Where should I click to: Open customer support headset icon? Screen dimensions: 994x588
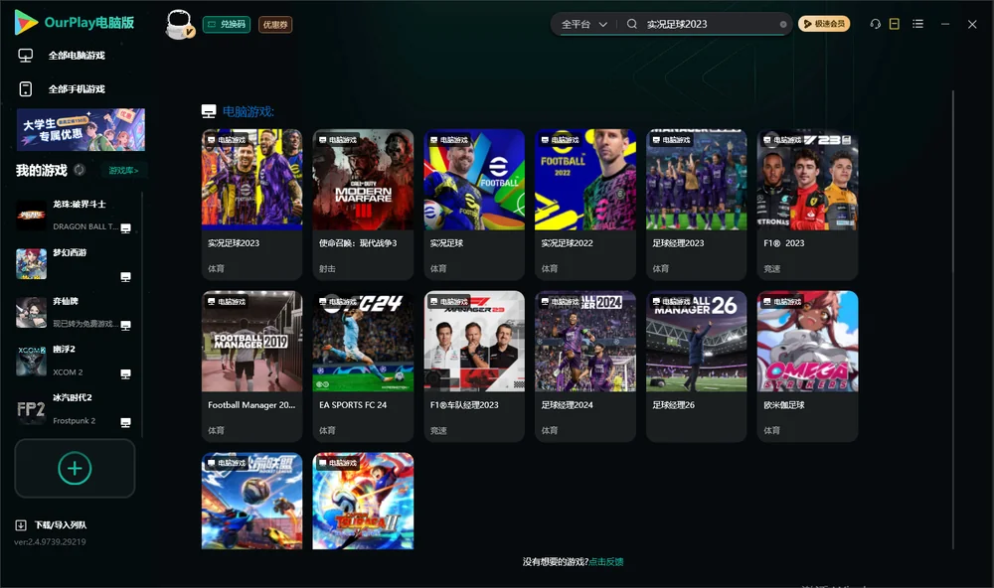click(876, 24)
